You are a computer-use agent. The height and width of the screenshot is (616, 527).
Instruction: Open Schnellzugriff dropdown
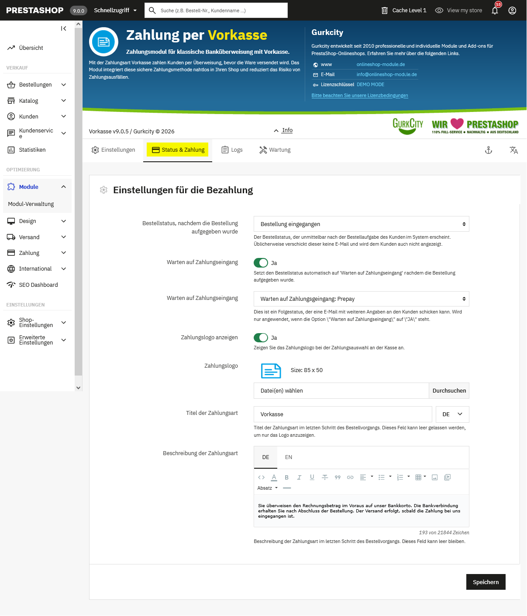[115, 10]
